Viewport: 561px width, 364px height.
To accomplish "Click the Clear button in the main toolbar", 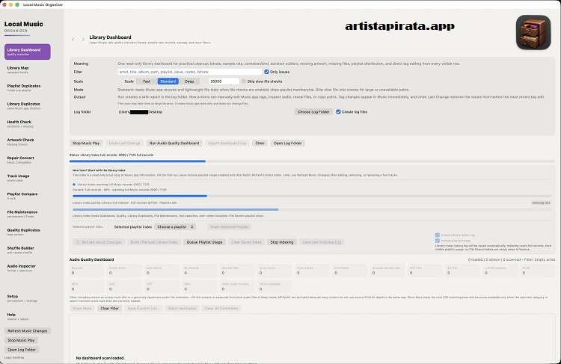I will tap(260, 143).
